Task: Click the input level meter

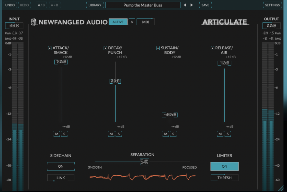Action: [18, 116]
